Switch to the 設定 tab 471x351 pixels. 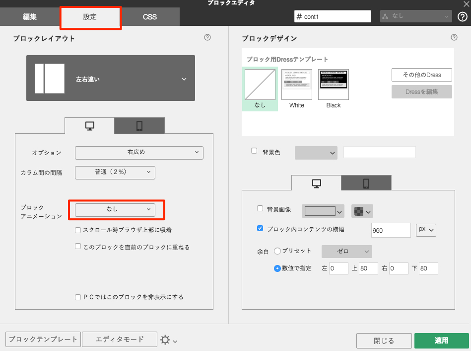(90, 16)
